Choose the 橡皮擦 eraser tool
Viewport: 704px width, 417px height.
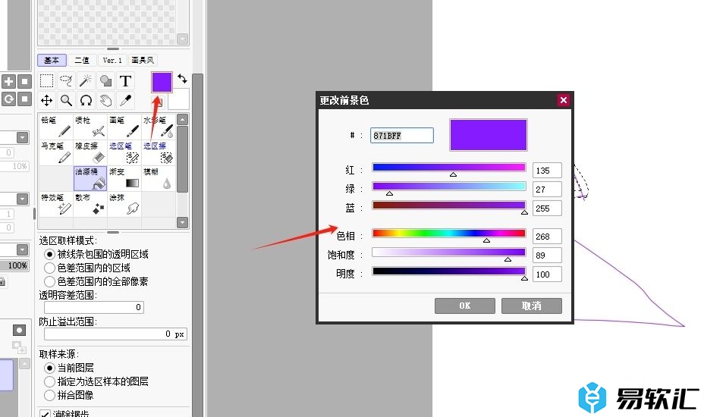pyautogui.click(x=90, y=152)
